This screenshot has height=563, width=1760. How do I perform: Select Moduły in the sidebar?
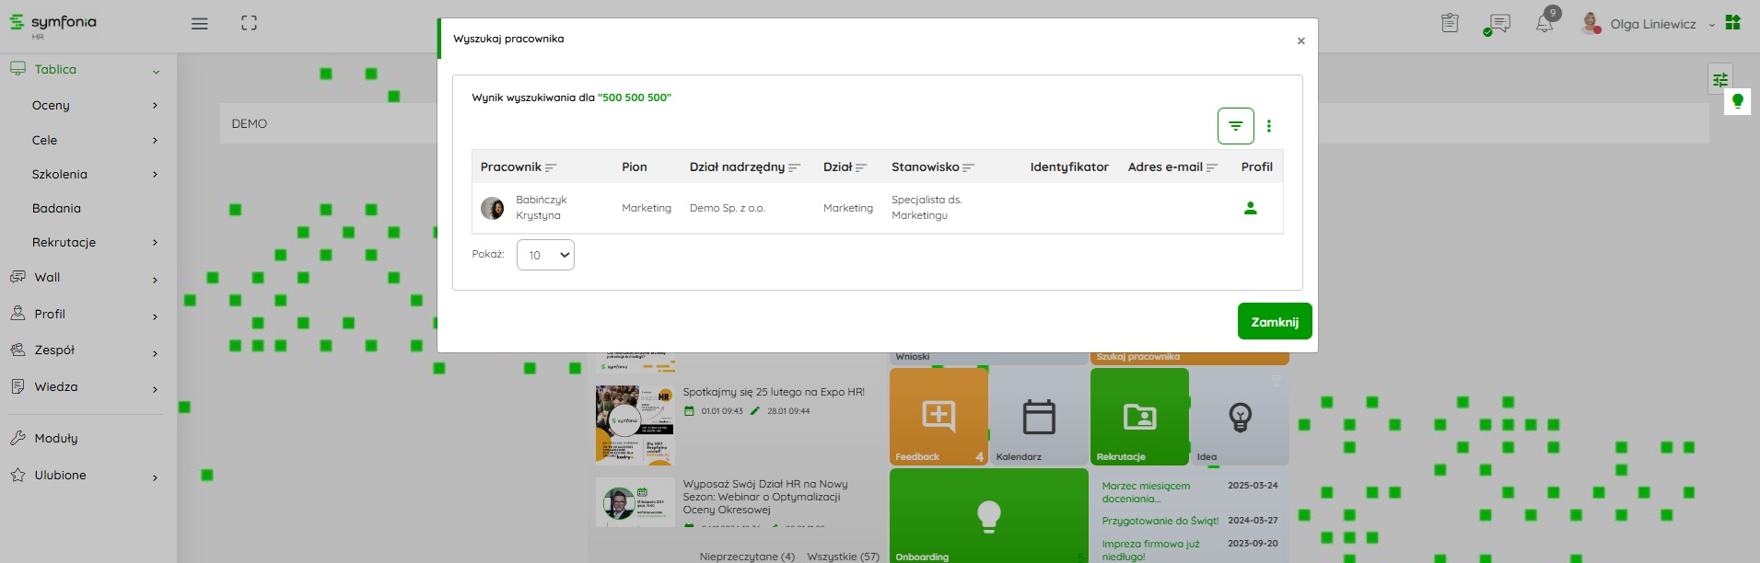coord(56,439)
